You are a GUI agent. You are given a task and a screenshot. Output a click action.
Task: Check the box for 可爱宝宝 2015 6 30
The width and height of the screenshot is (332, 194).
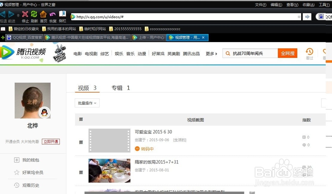click(81, 142)
